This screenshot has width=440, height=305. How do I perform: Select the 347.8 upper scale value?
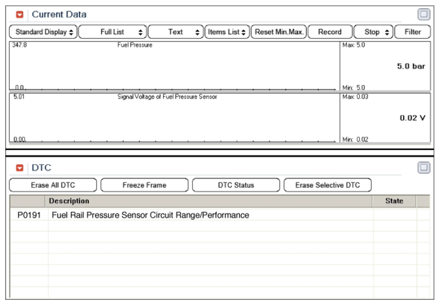tap(19, 45)
